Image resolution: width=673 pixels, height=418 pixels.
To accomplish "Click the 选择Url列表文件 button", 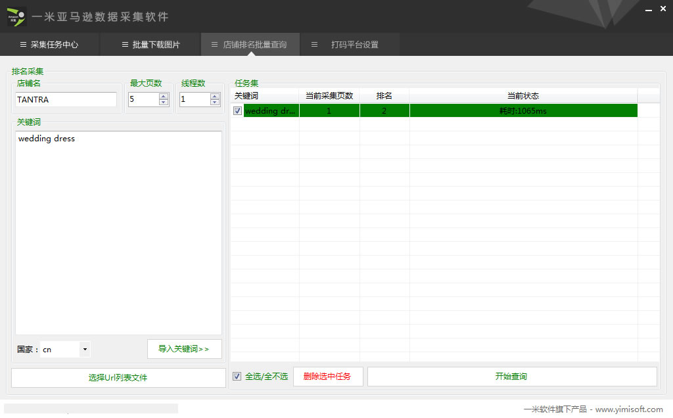I will click(x=118, y=377).
